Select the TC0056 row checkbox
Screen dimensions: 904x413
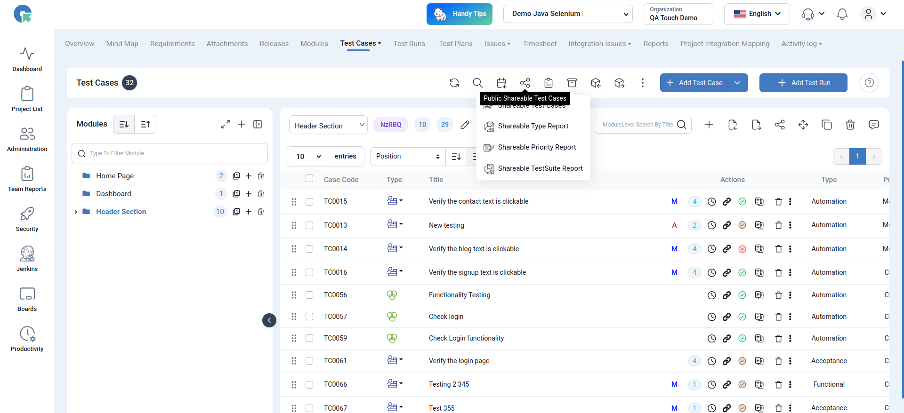tap(309, 295)
